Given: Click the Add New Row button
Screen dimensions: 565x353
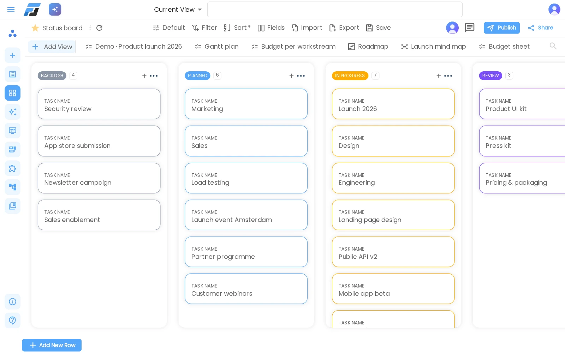Looking at the screenshot, I should click(x=52, y=345).
